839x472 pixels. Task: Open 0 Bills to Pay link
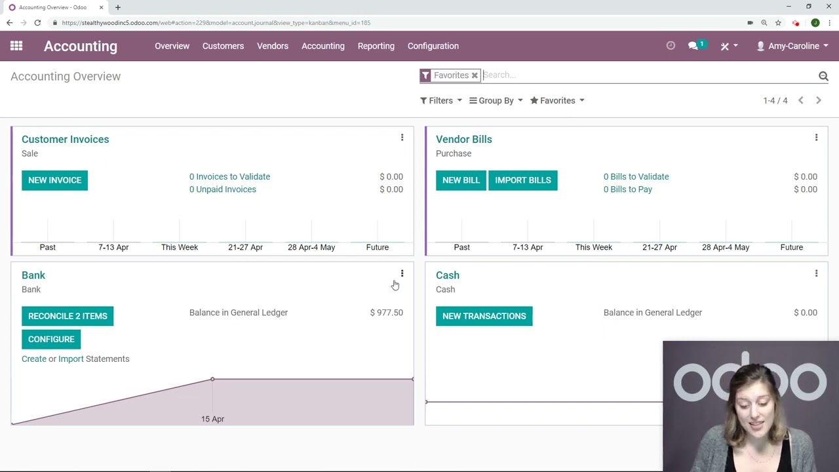pyautogui.click(x=628, y=189)
